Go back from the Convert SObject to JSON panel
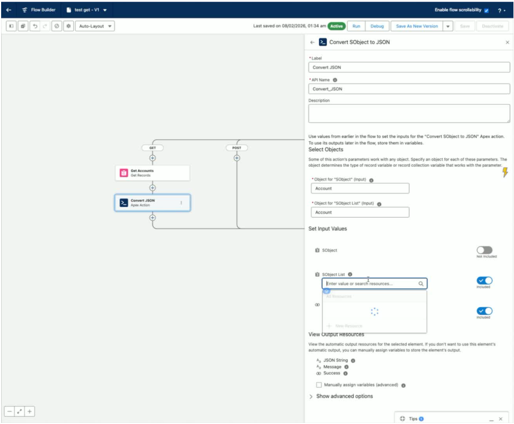 pos(313,43)
